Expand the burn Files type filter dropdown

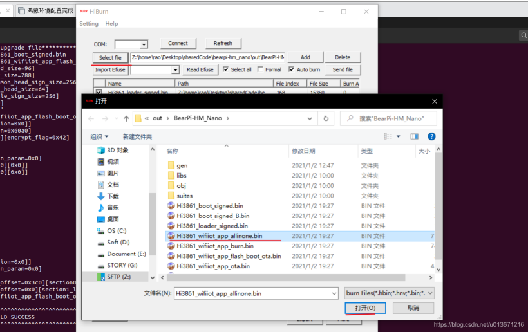click(430, 293)
